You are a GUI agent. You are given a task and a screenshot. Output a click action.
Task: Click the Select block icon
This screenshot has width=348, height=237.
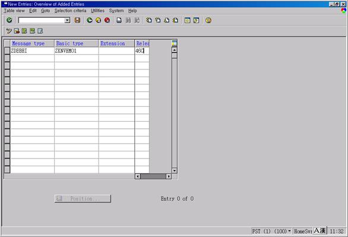(33, 31)
